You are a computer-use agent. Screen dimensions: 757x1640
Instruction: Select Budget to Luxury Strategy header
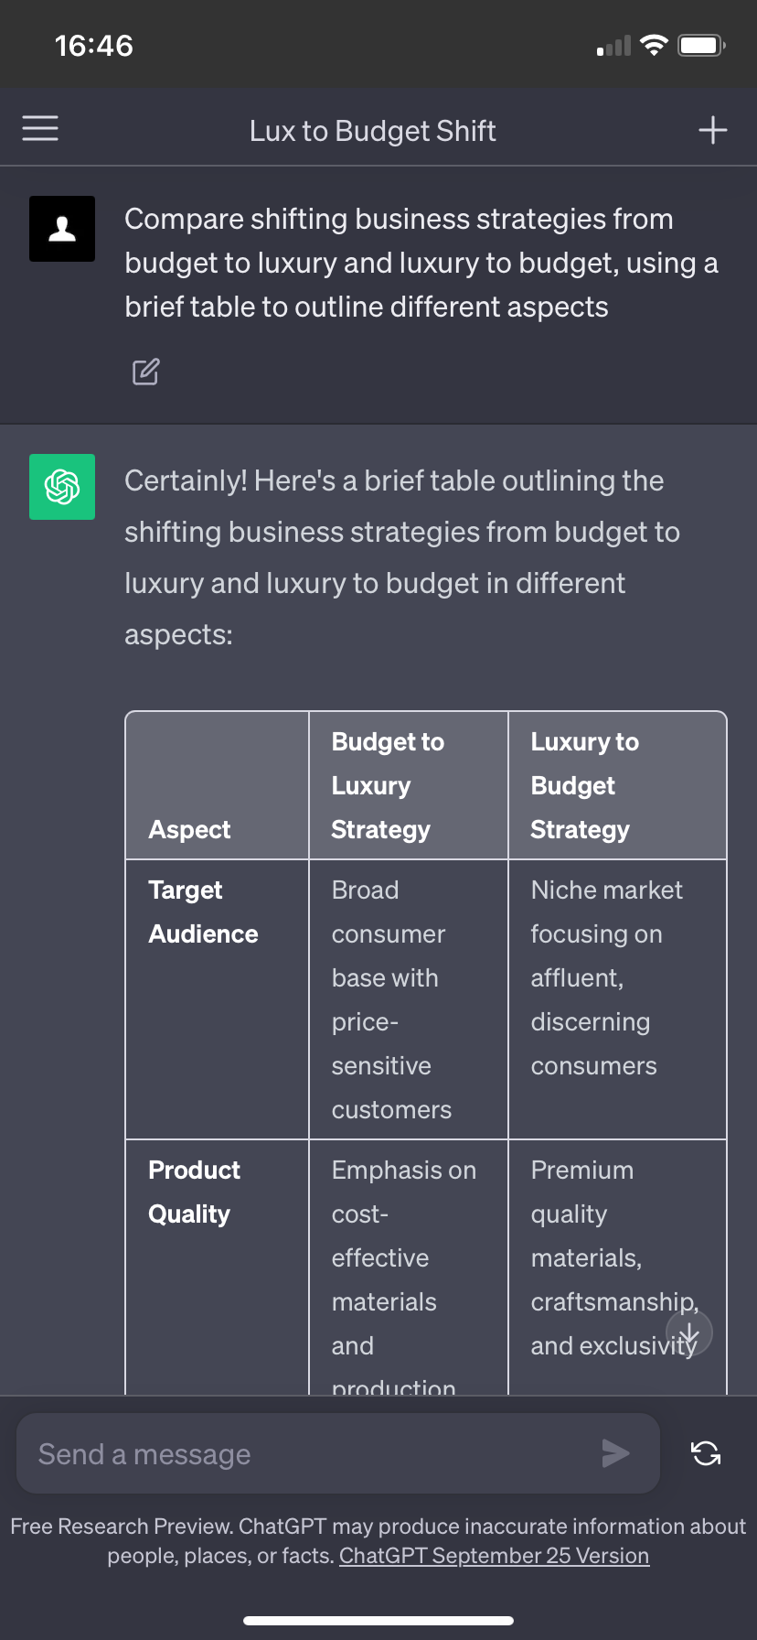point(388,785)
